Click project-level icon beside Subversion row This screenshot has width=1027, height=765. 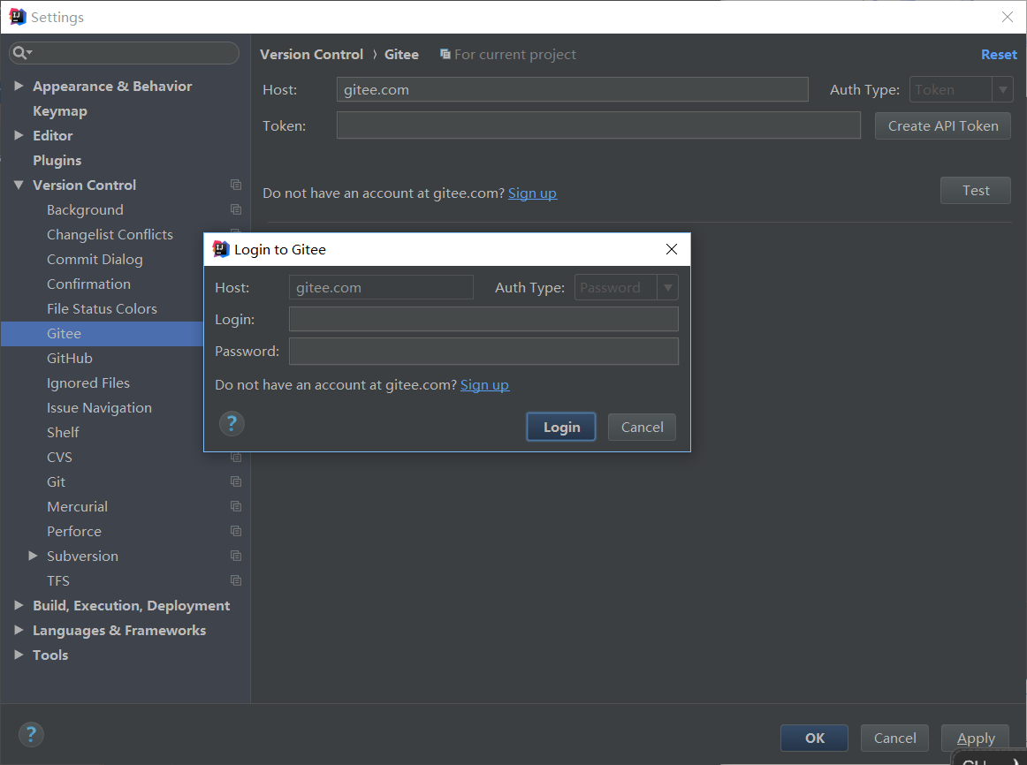[236, 557]
